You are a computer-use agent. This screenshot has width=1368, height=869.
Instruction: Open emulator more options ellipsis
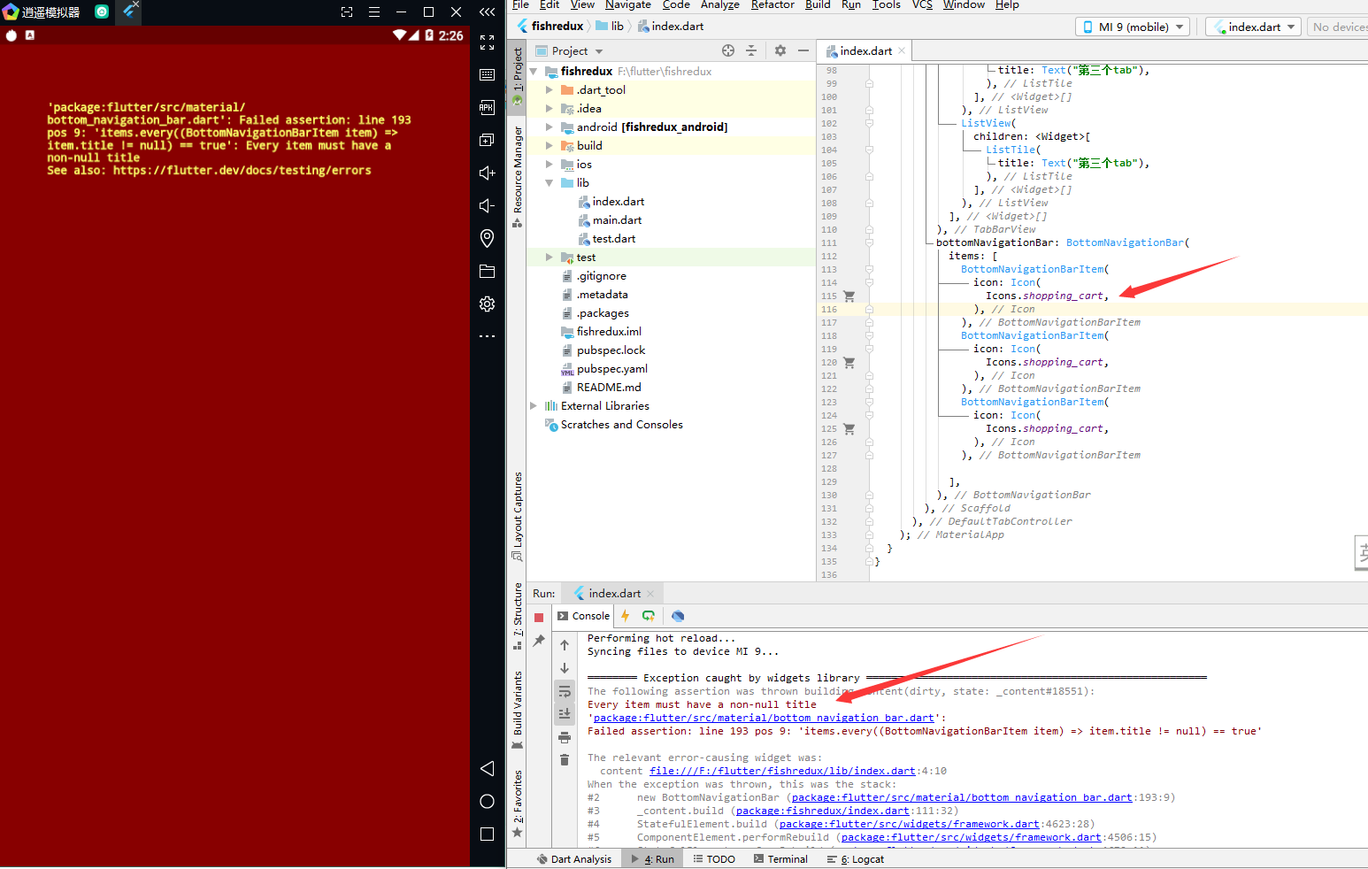[x=487, y=336]
